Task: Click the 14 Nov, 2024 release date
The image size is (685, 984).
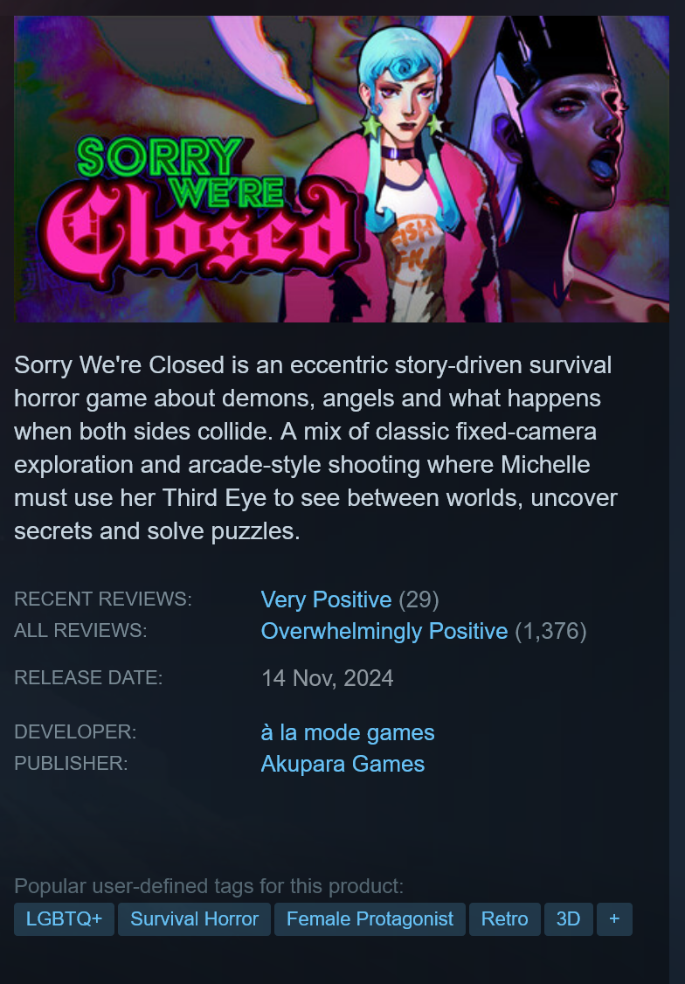Action: point(328,678)
